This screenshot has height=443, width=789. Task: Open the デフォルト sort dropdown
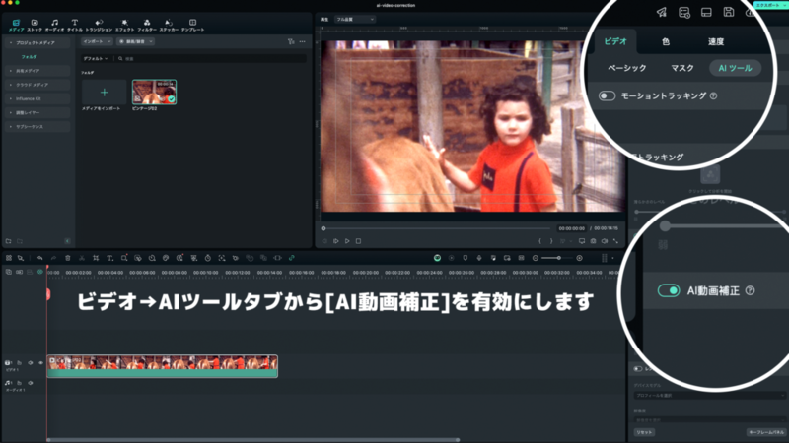(96, 59)
